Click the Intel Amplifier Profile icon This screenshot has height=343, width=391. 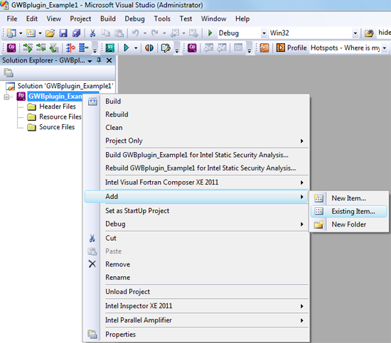tap(281, 48)
